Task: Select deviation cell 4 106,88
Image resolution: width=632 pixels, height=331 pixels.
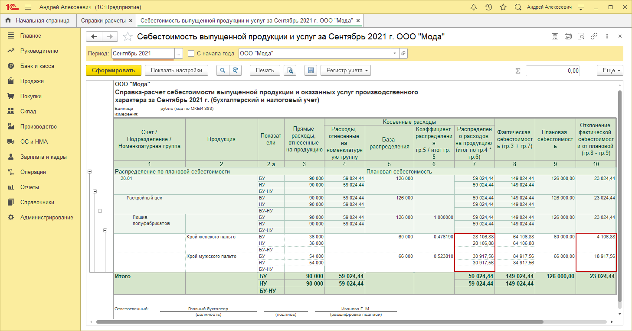Action: click(596, 237)
